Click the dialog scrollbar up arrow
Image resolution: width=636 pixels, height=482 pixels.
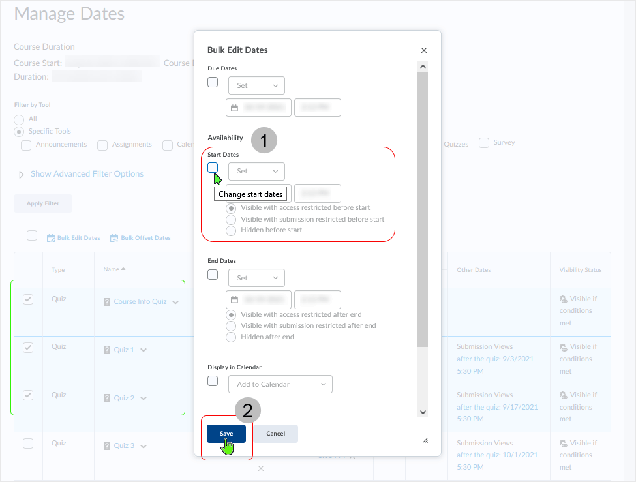pyautogui.click(x=423, y=67)
